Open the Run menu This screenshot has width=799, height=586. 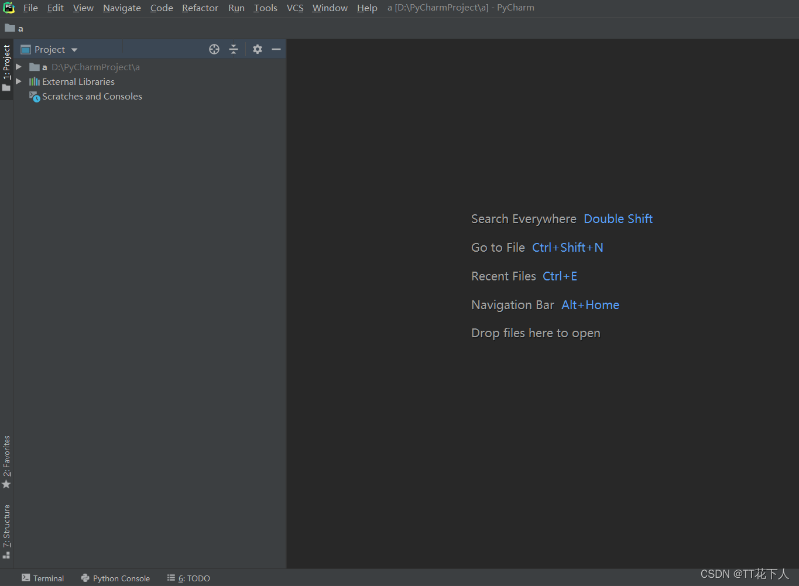(236, 8)
